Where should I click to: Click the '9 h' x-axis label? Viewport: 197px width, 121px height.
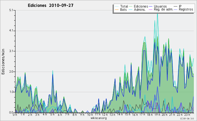(82, 114)
